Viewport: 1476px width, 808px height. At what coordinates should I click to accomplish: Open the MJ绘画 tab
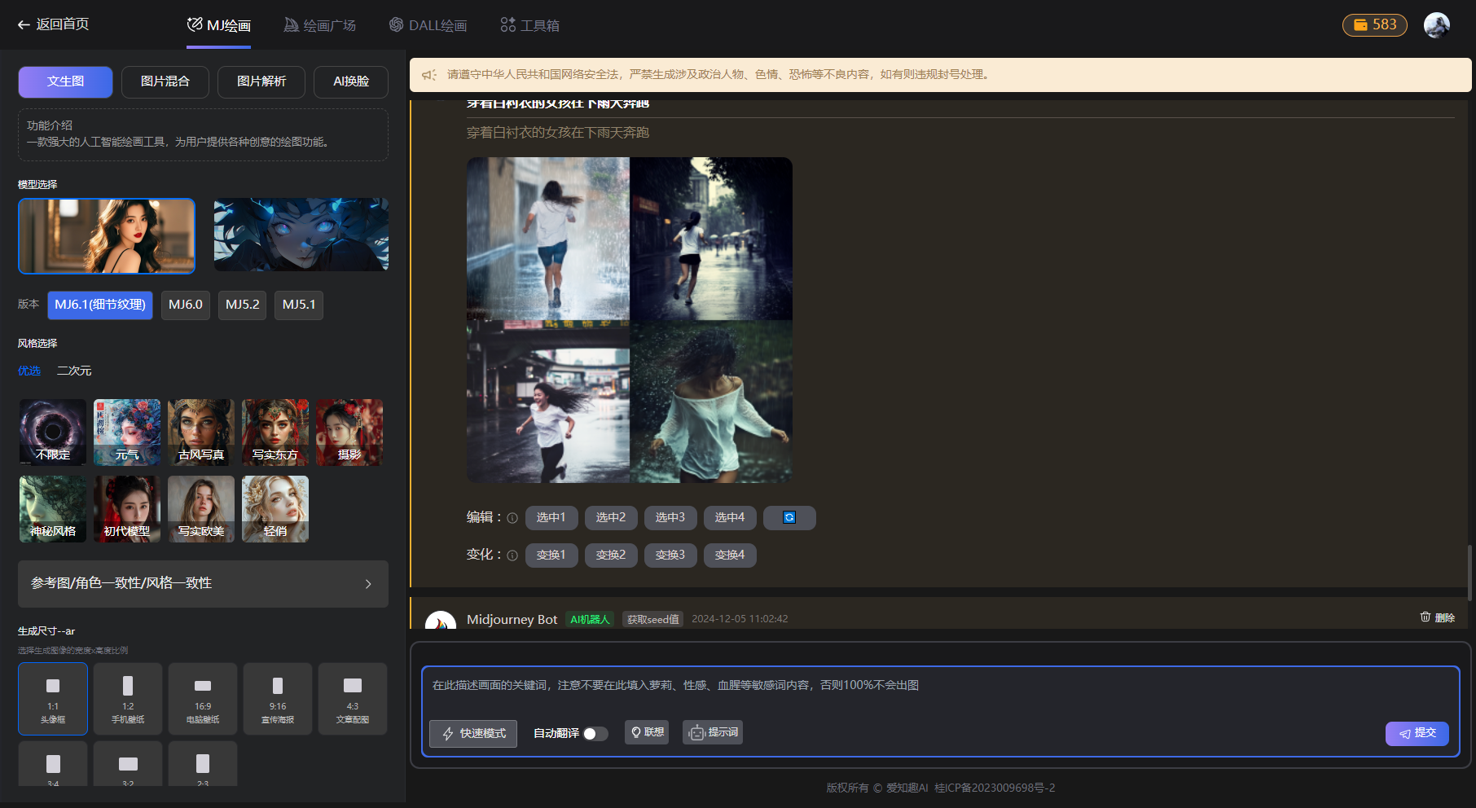(218, 25)
